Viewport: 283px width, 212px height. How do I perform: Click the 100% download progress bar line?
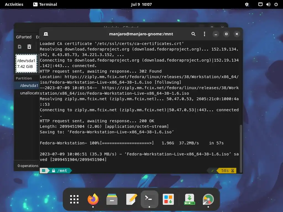(132, 143)
